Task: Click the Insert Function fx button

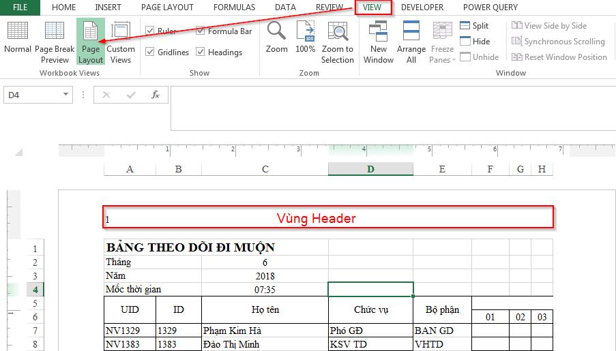Action: coord(156,95)
